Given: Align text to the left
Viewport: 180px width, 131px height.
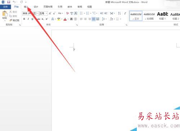Looking at the screenshot, I should (81, 19).
